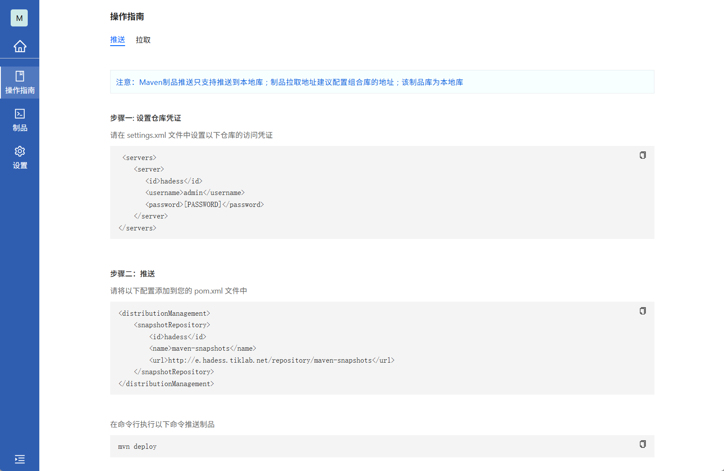Viewport: 724px width, 471px height.
Task: Click the name maven-snapshots line
Action: (x=203, y=349)
